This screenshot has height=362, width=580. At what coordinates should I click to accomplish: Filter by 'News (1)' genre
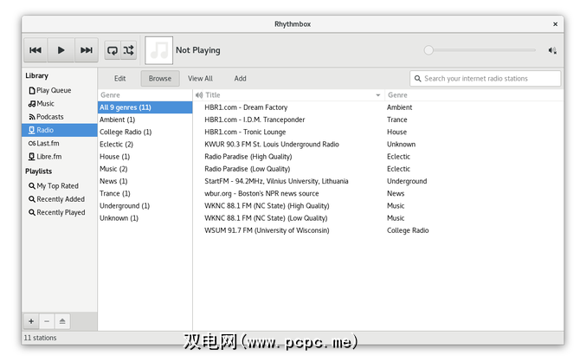(145, 181)
